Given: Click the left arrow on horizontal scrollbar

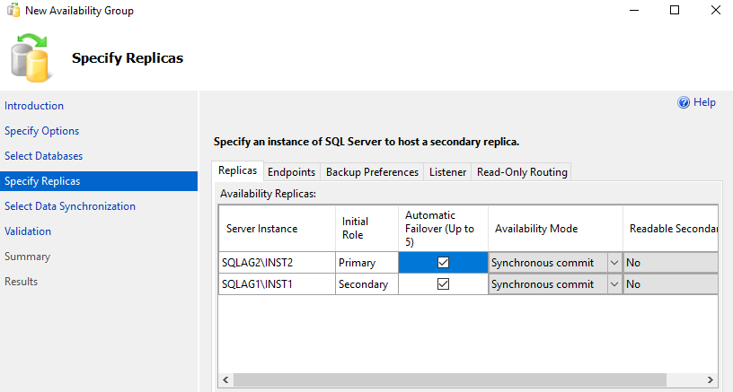Looking at the screenshot, I should [x=225, y=380].
